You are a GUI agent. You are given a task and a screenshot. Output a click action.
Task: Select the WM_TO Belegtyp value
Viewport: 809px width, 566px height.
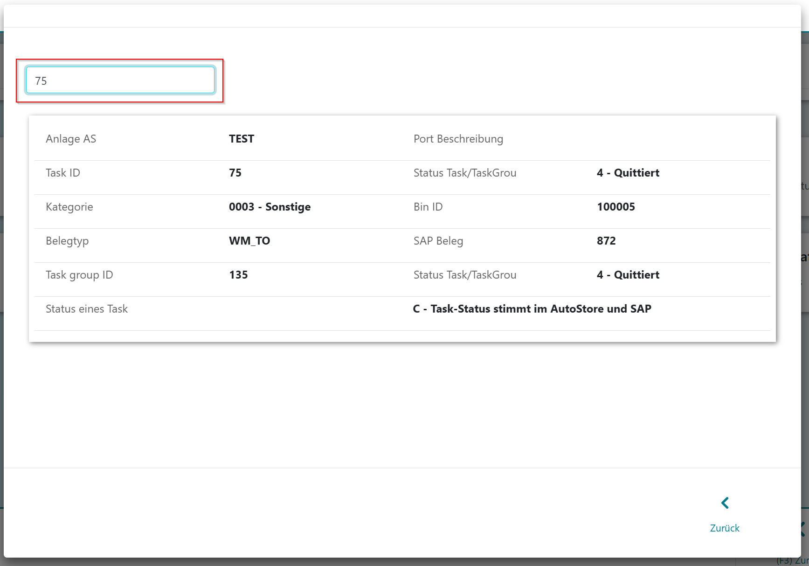tap(249, 241)
